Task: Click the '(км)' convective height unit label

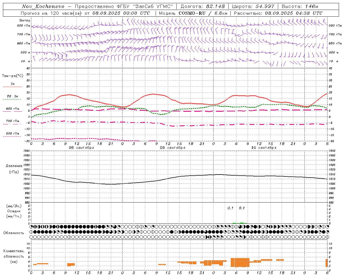Action: click(14, 262)
